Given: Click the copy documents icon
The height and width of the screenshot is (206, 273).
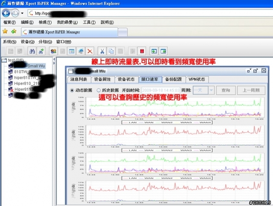Looking at the screenshot, I should (111, 51).
